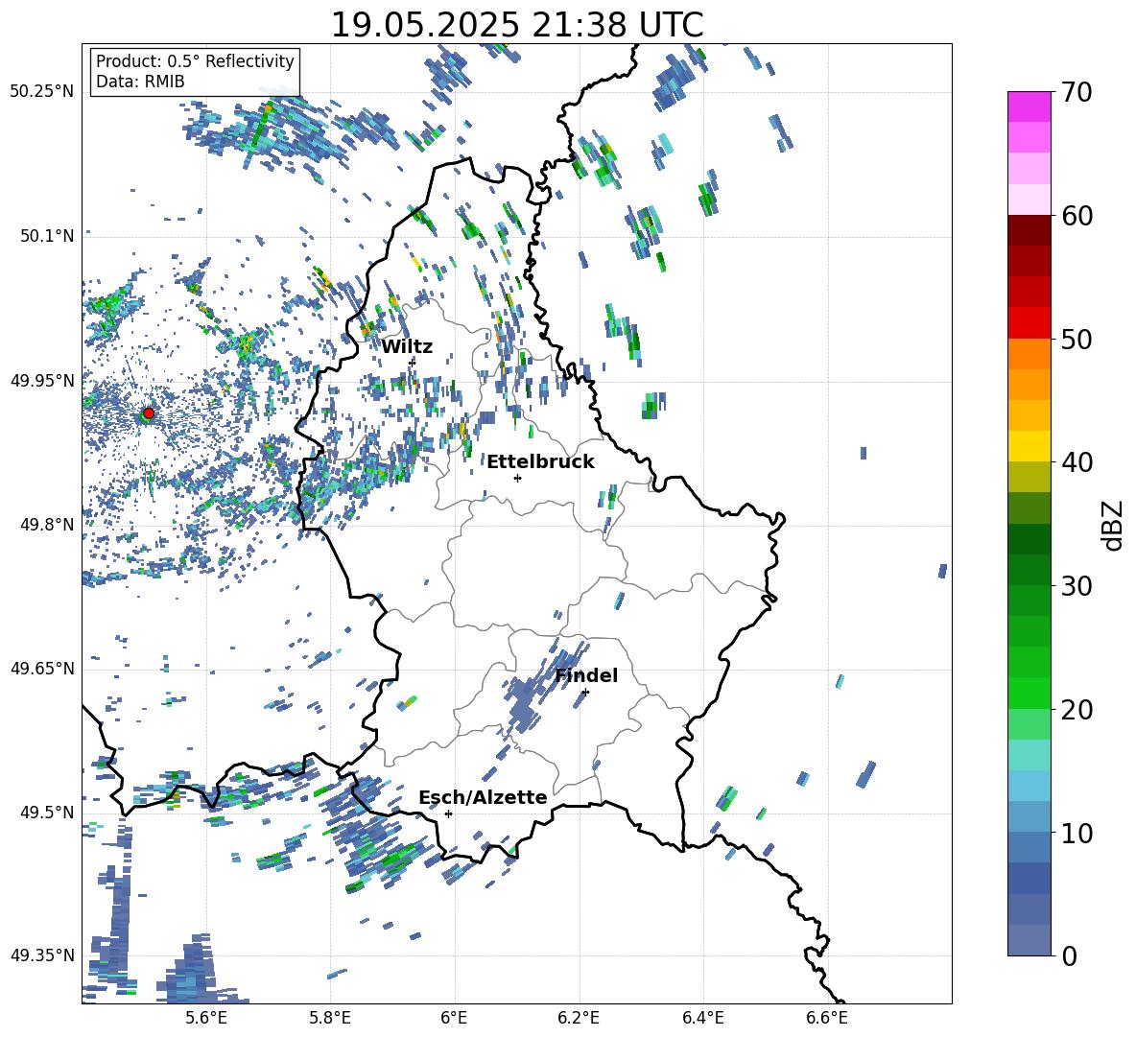
Task: Click the Wiltz city label
Action: tap(407, 347)
